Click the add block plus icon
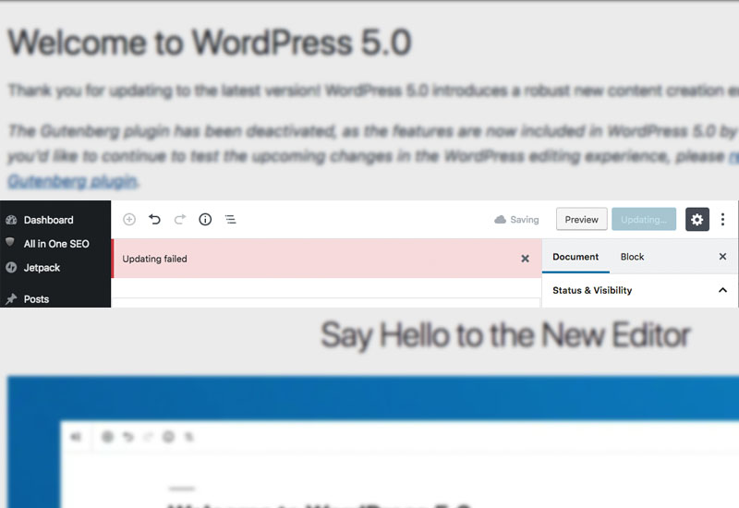 (x=129, y=219)
